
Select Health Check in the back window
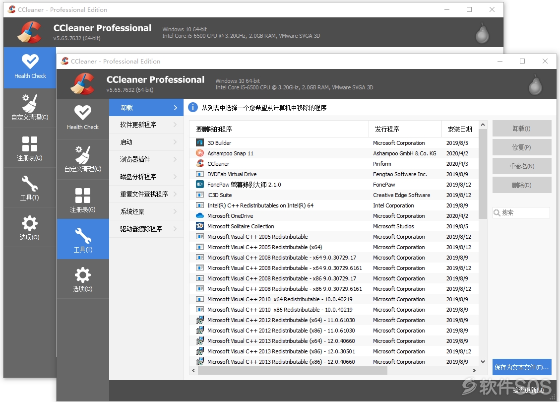[x=30, y=67]
